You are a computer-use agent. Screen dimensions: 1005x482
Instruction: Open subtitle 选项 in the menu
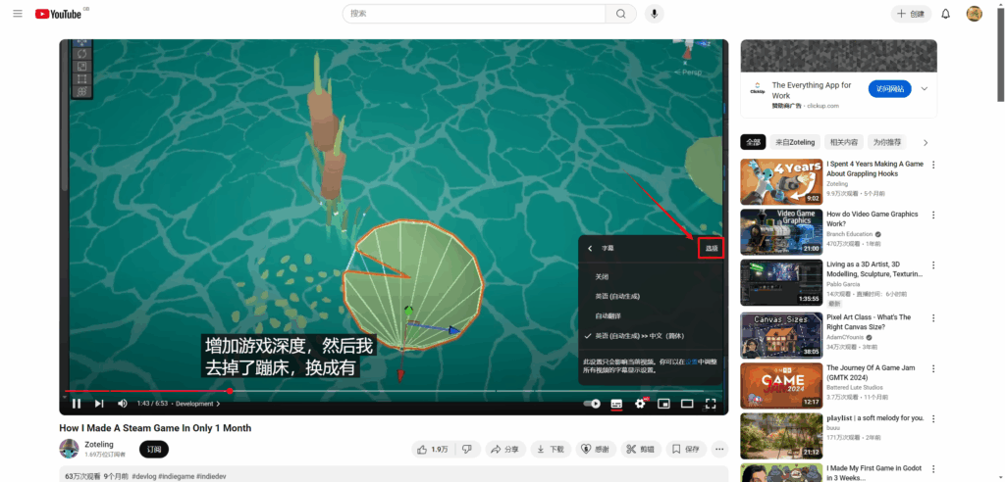[711, 248]
